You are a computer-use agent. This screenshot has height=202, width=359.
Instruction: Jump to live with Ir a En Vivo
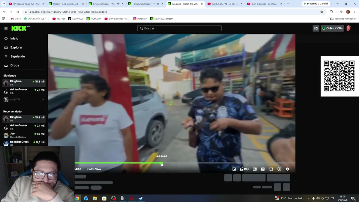[94, 169]
